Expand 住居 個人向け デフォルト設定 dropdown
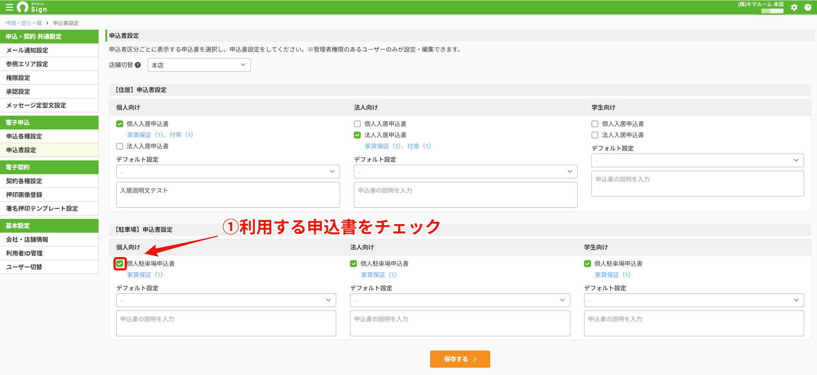 (228, 172)
